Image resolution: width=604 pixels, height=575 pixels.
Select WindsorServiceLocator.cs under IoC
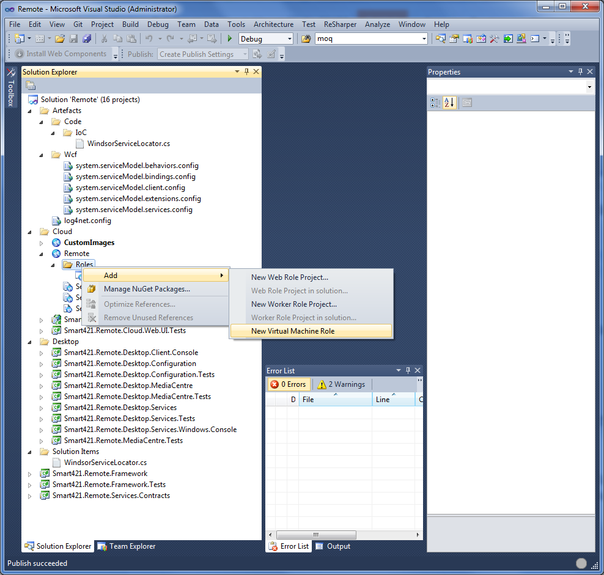pyautogui.click(x=128, y=144)
